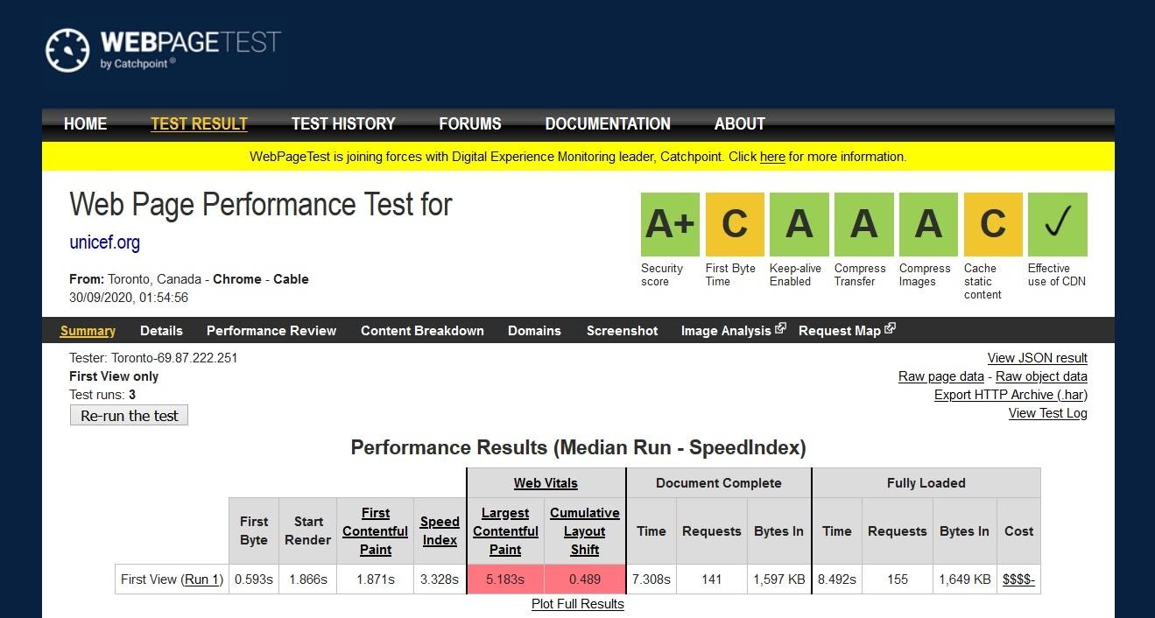Screen dimensions: 1155x618
Task: Open the Test History menu item
Action: (x=343, y=124)
